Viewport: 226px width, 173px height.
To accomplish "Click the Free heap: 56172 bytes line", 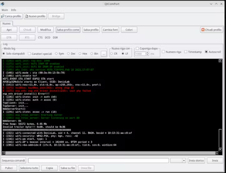I will coord(25,124).
